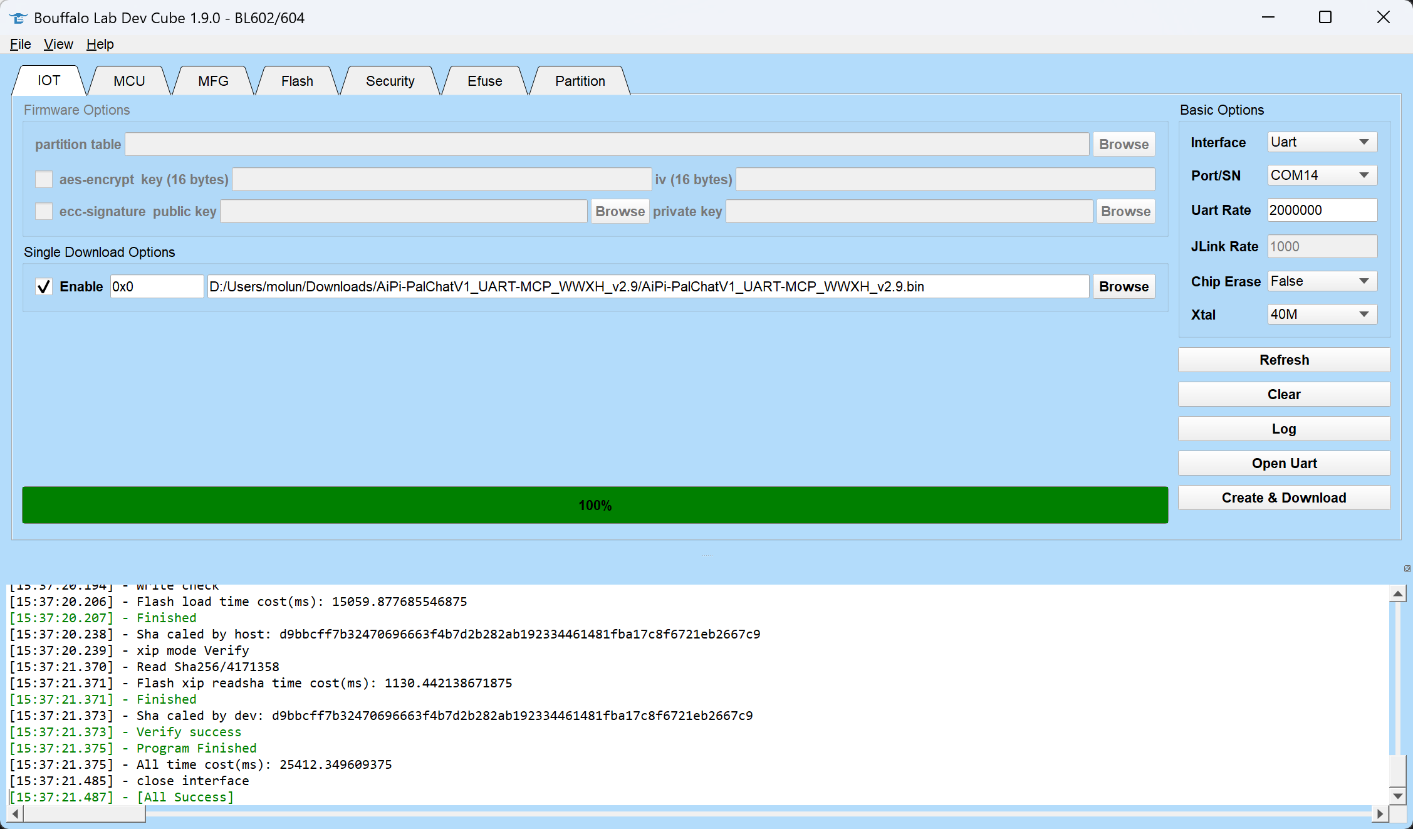
Task: Switch to the Security tab
Action: (390, 81)
